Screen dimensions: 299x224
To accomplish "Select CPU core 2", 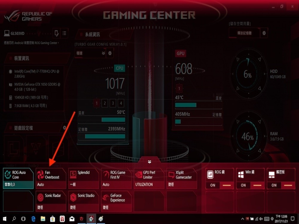I will coord(105,103).
